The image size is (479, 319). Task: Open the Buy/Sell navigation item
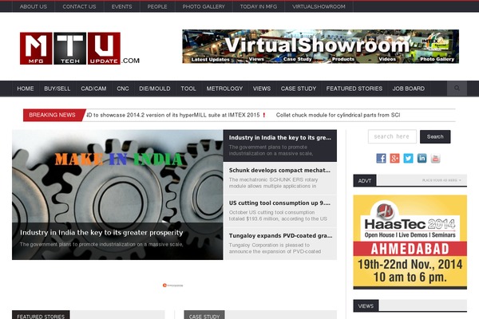pyautogui.click(x=57, y=89)
